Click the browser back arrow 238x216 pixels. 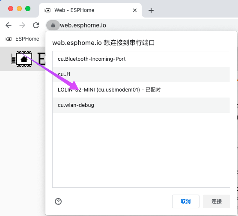(x=9, y=25)
